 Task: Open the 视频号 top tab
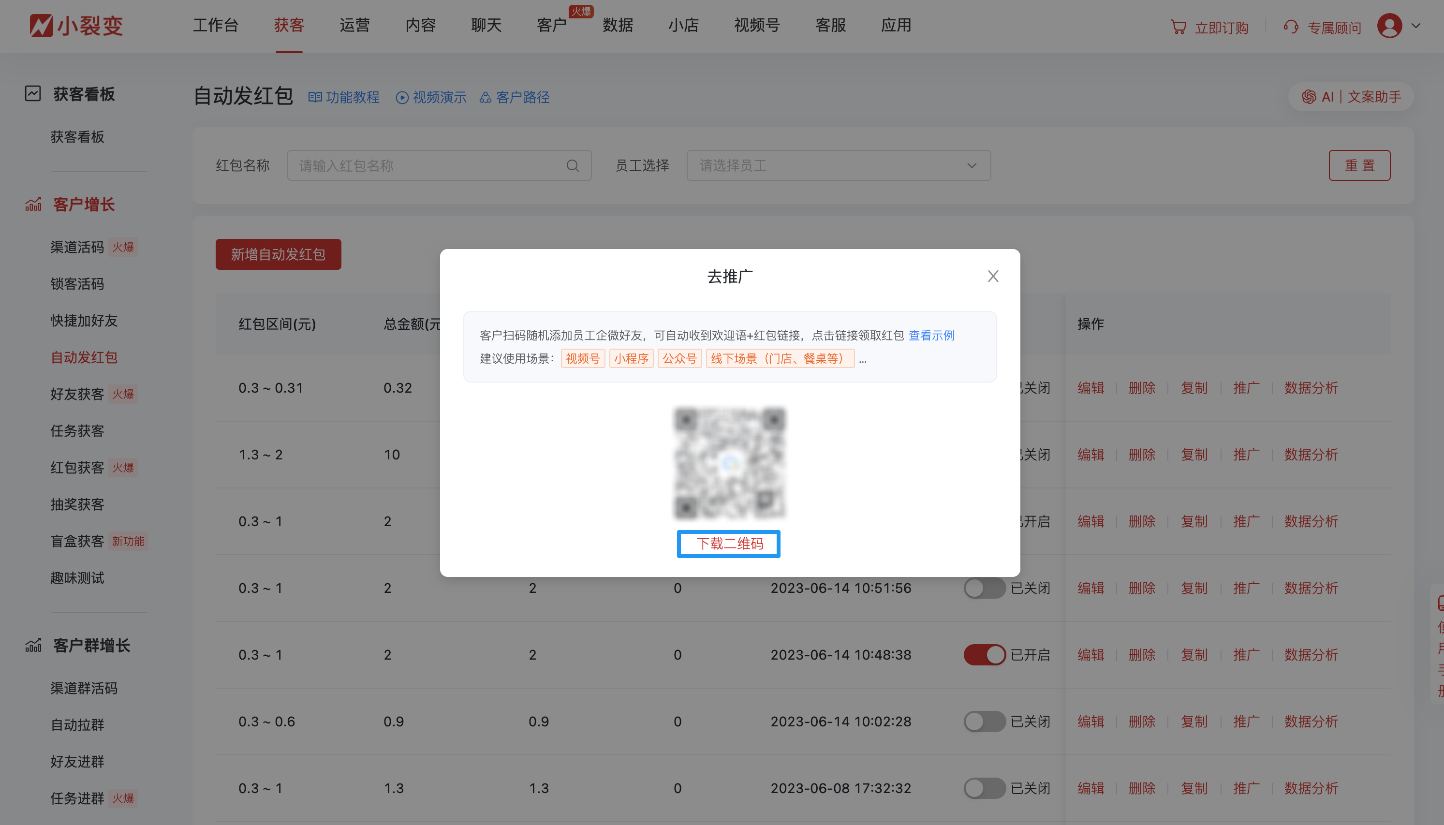[757, 26]
